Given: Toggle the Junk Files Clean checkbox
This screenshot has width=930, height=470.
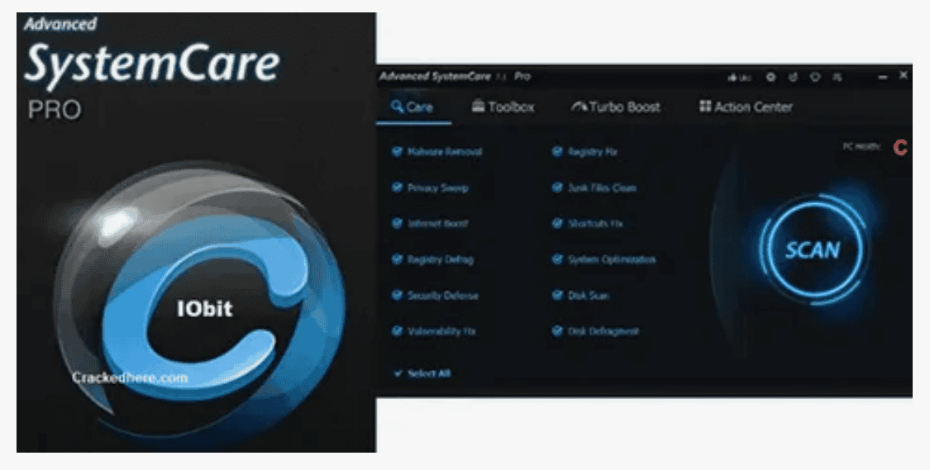Looking at the screenshot, I should [x=557, y=188].
